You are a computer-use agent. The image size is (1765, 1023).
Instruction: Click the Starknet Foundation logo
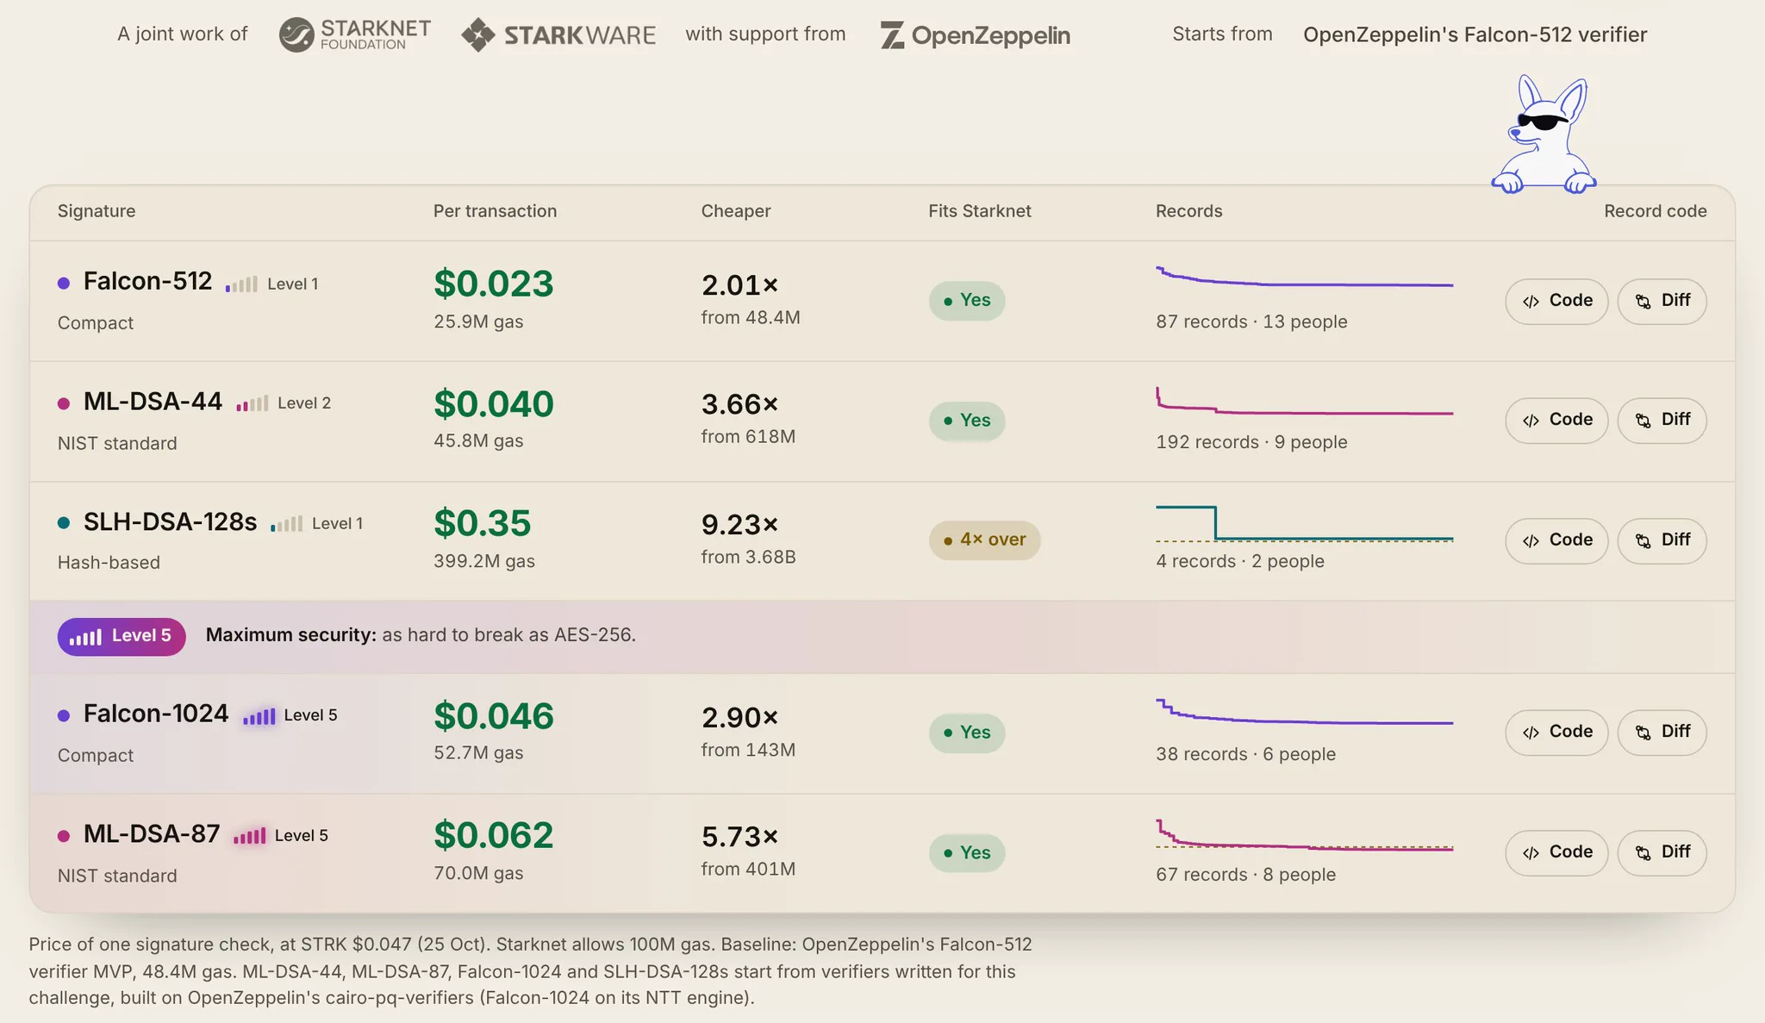354,34
